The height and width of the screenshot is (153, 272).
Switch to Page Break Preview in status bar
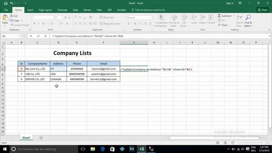point(233,143)
